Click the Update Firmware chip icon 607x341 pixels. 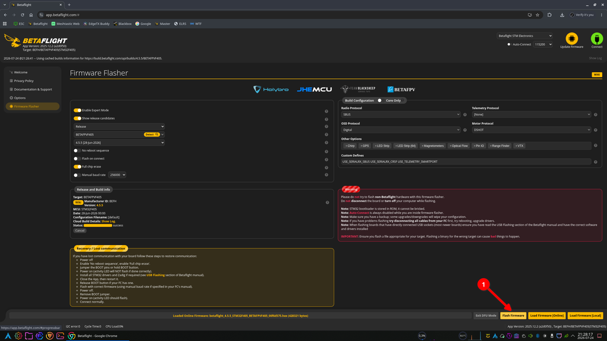[571, 38]
